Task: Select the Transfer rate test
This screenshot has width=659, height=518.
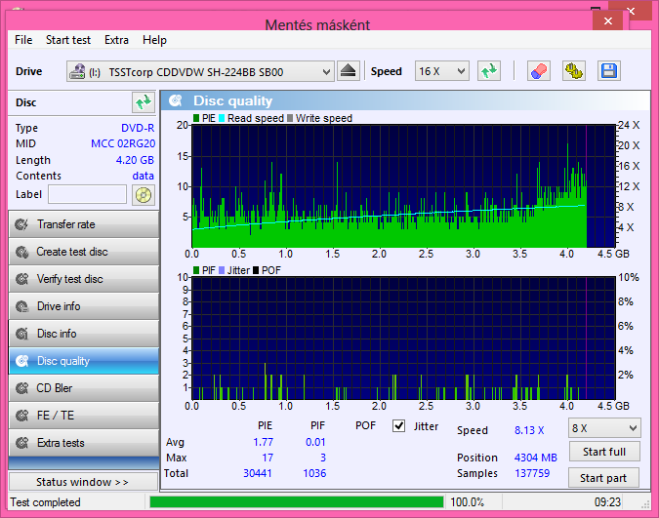Action: click(83, 224)
